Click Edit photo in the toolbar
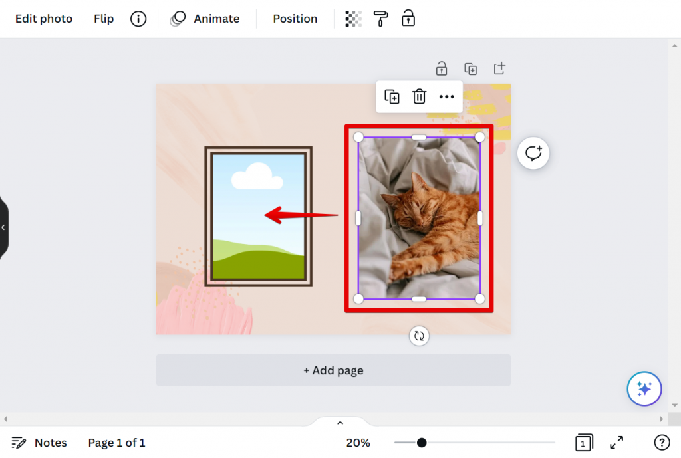 [x=44, y=19]
